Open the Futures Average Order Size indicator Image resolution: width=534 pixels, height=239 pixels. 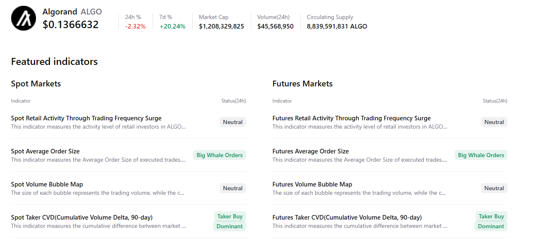point(310,151)
